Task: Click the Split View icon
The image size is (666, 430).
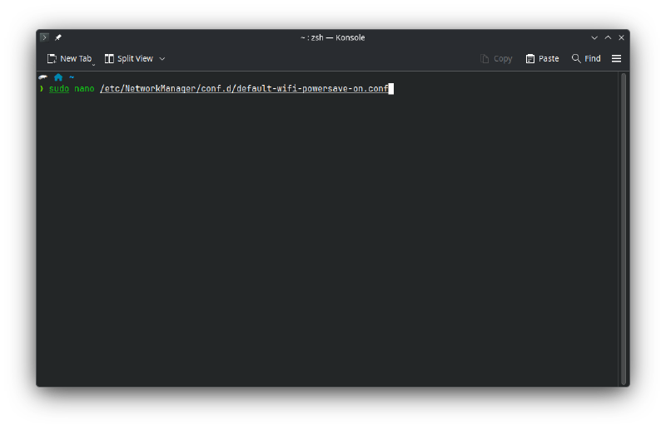Action: [x=109, y=59]
